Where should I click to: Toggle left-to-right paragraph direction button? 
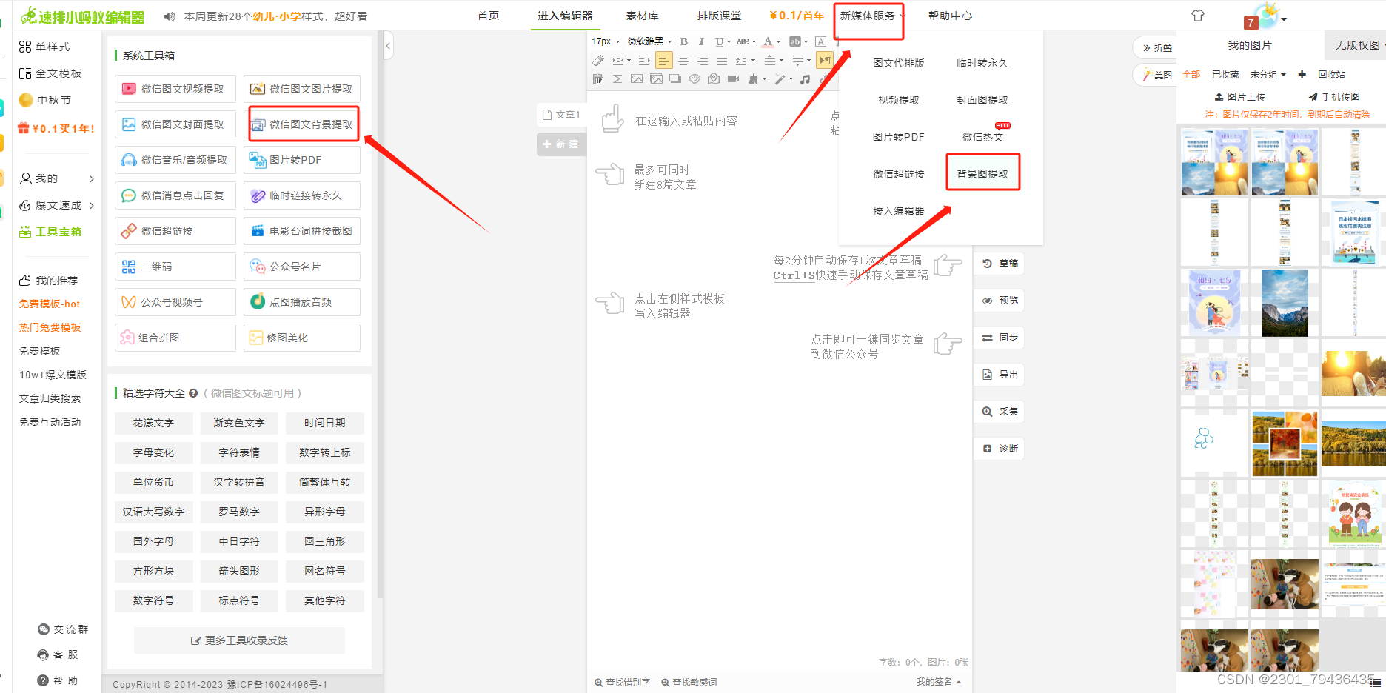[x=825, y=60]
